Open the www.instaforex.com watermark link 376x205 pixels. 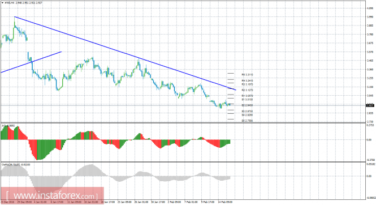(52, 195)
